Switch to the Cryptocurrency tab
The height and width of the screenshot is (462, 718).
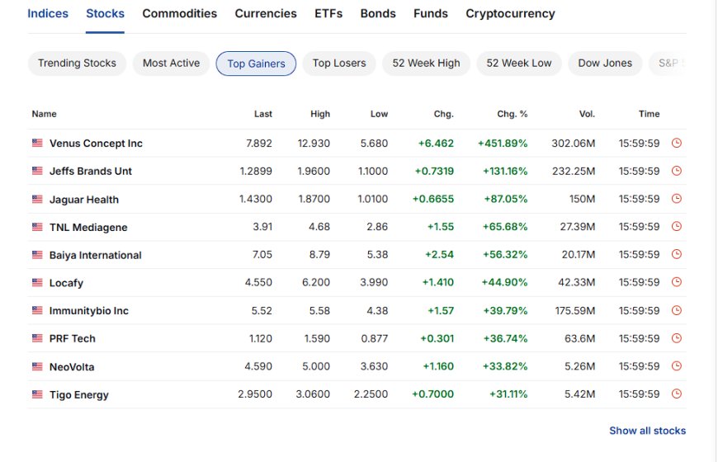(510, 14)
